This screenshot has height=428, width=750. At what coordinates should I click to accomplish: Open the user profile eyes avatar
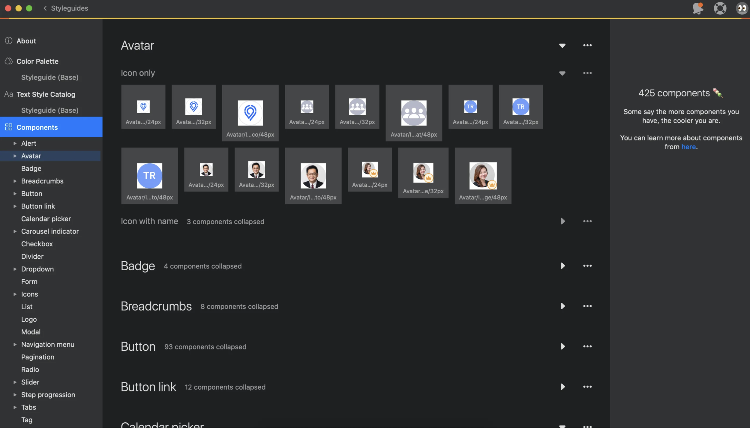pyautogui.click(x=742, y=8)
